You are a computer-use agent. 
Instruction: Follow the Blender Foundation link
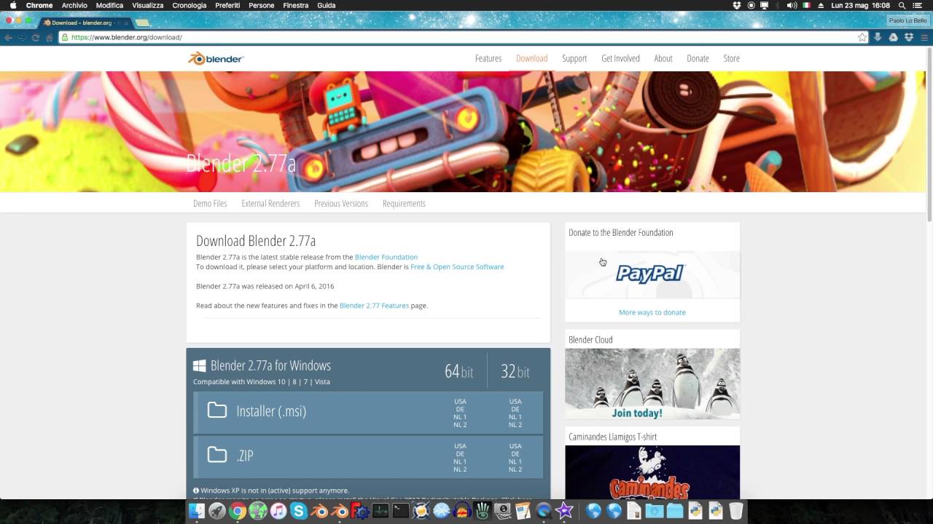[x=386, y=257]
